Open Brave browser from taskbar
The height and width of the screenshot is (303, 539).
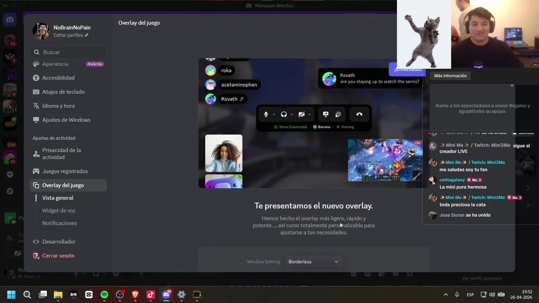point(135,295)
